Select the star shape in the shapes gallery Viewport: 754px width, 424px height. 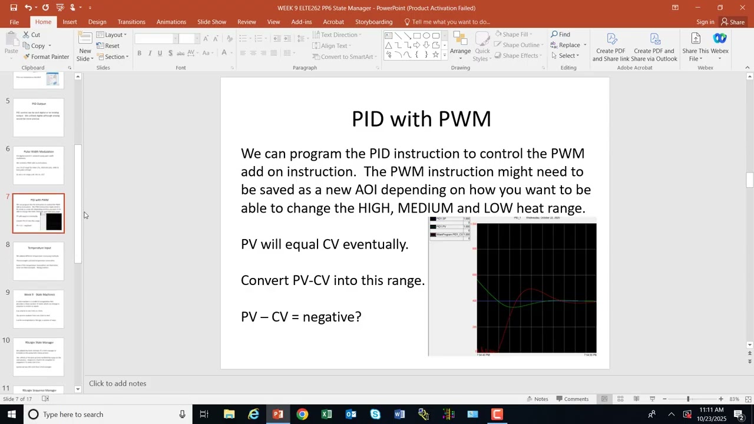435,55
